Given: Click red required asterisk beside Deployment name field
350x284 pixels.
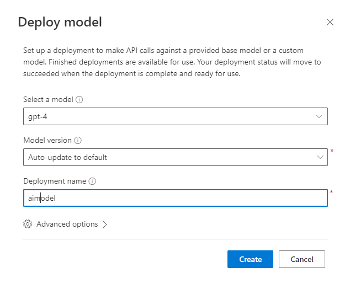Looking at the screenshot, I should click(331, 192).
